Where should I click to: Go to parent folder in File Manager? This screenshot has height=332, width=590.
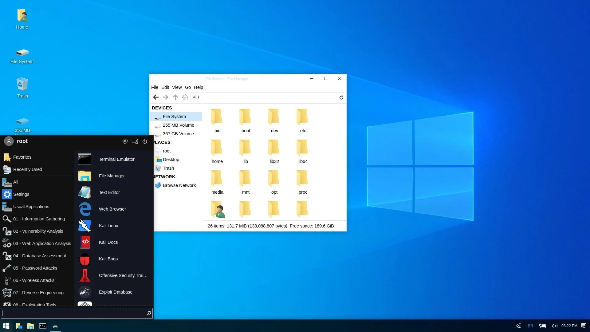point(175,97)
